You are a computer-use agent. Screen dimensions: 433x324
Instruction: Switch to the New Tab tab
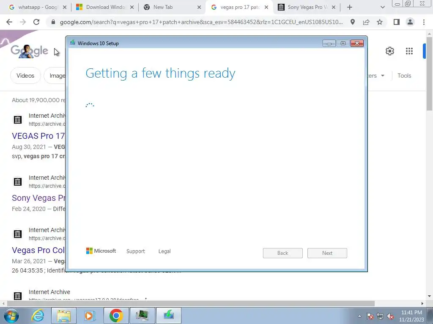[172, 7]
